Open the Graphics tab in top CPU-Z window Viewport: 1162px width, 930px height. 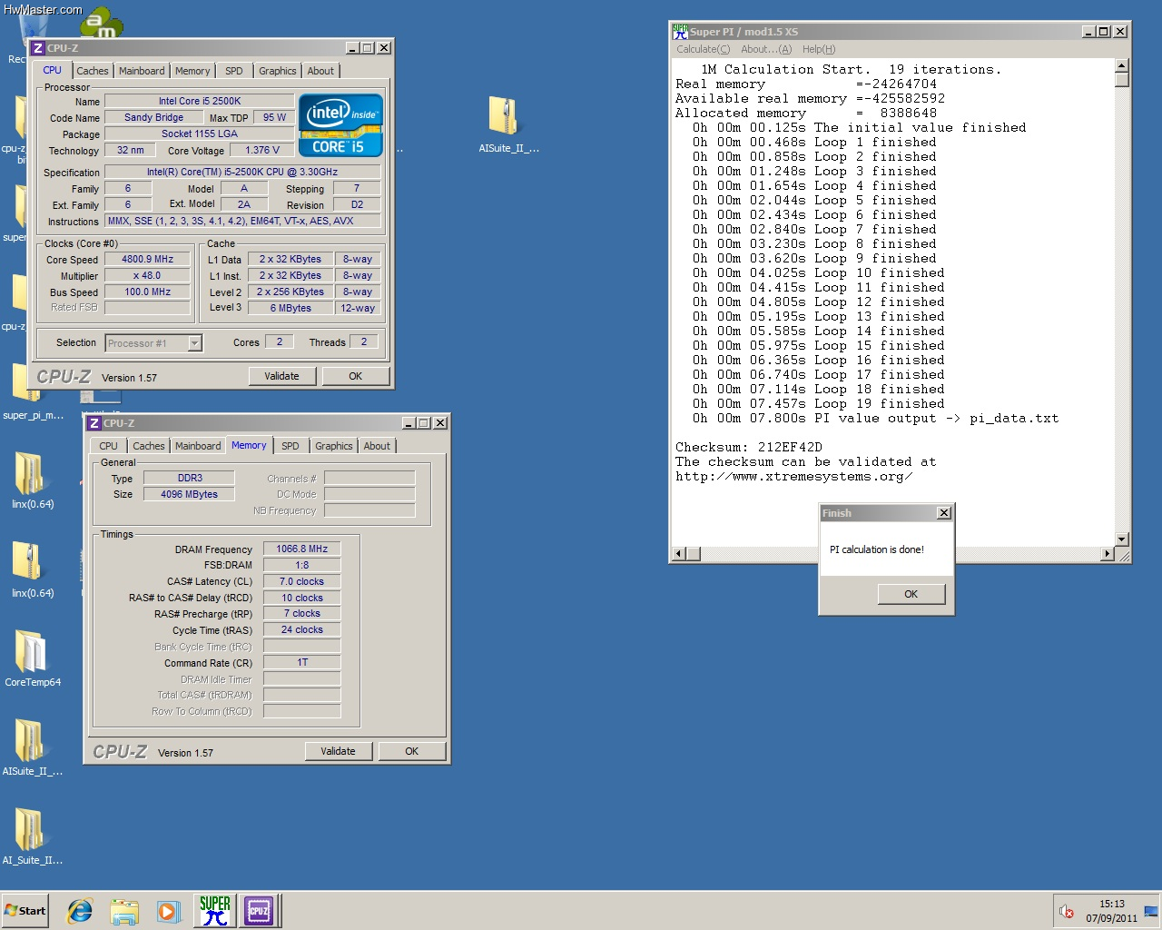(277, 71)
